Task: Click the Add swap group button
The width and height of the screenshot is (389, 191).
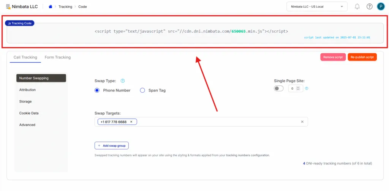Action: (x=112, y=145)
